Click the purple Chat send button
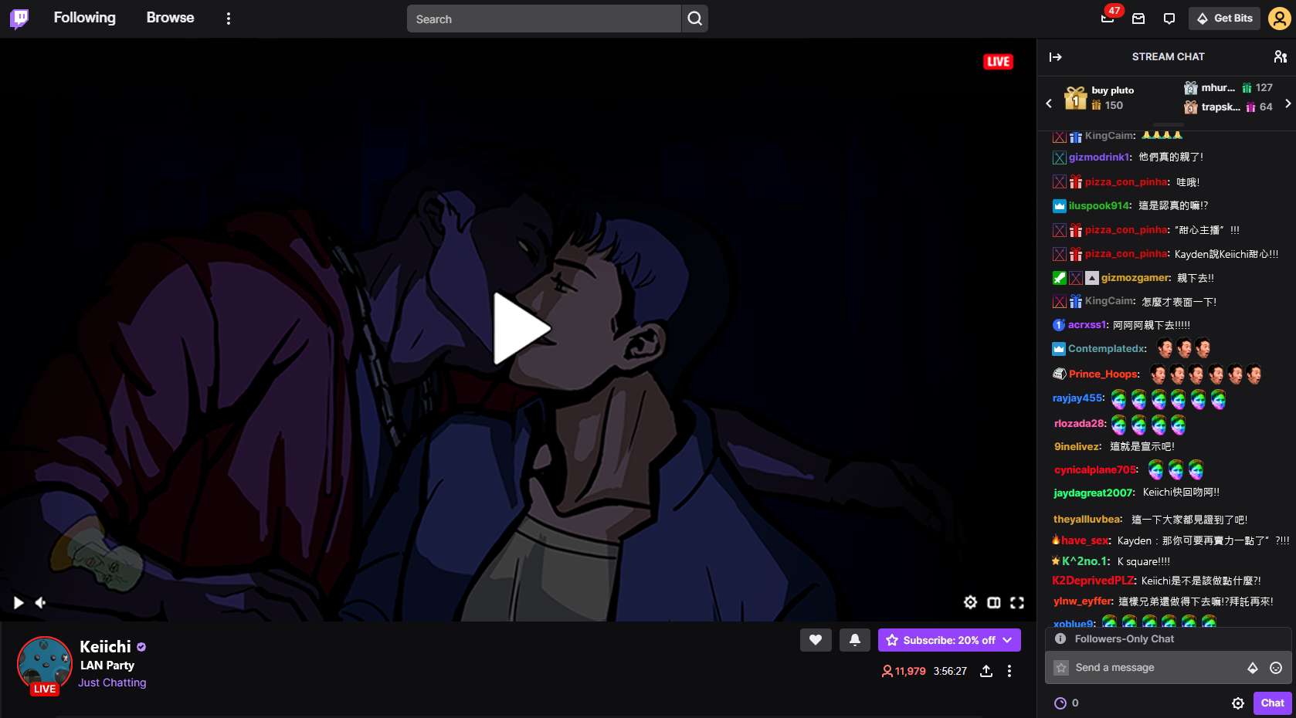 click(1272, 703)
